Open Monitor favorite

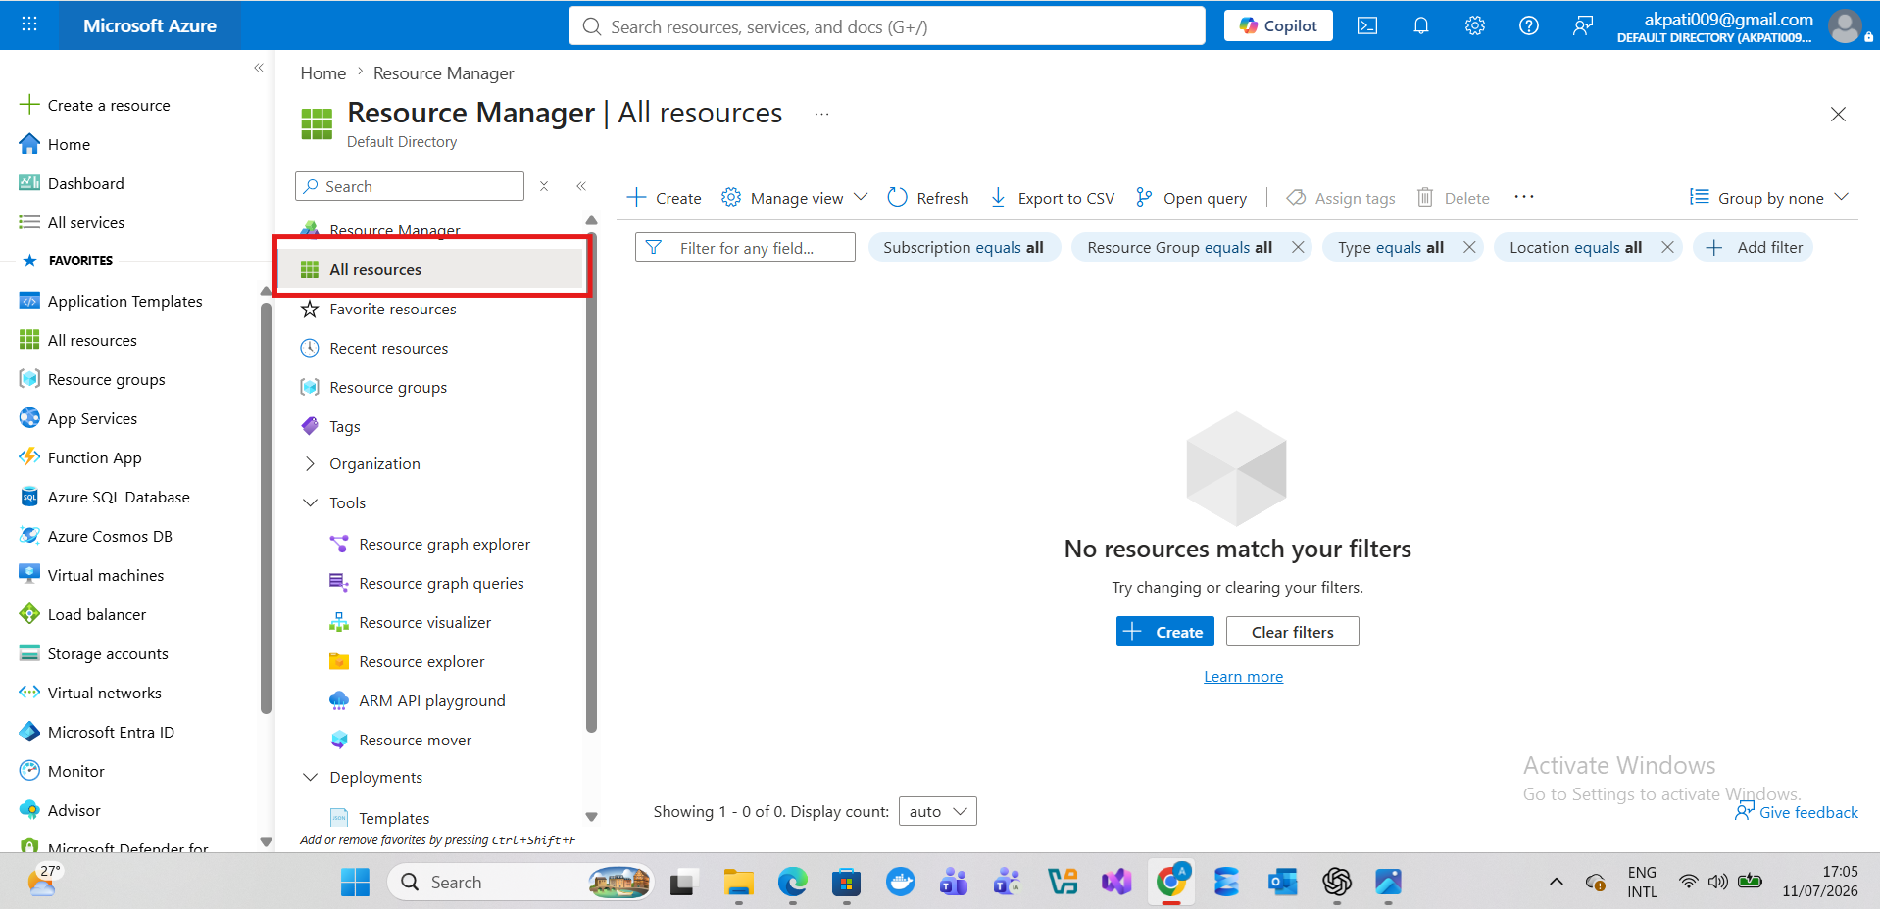tap(63, 771)
